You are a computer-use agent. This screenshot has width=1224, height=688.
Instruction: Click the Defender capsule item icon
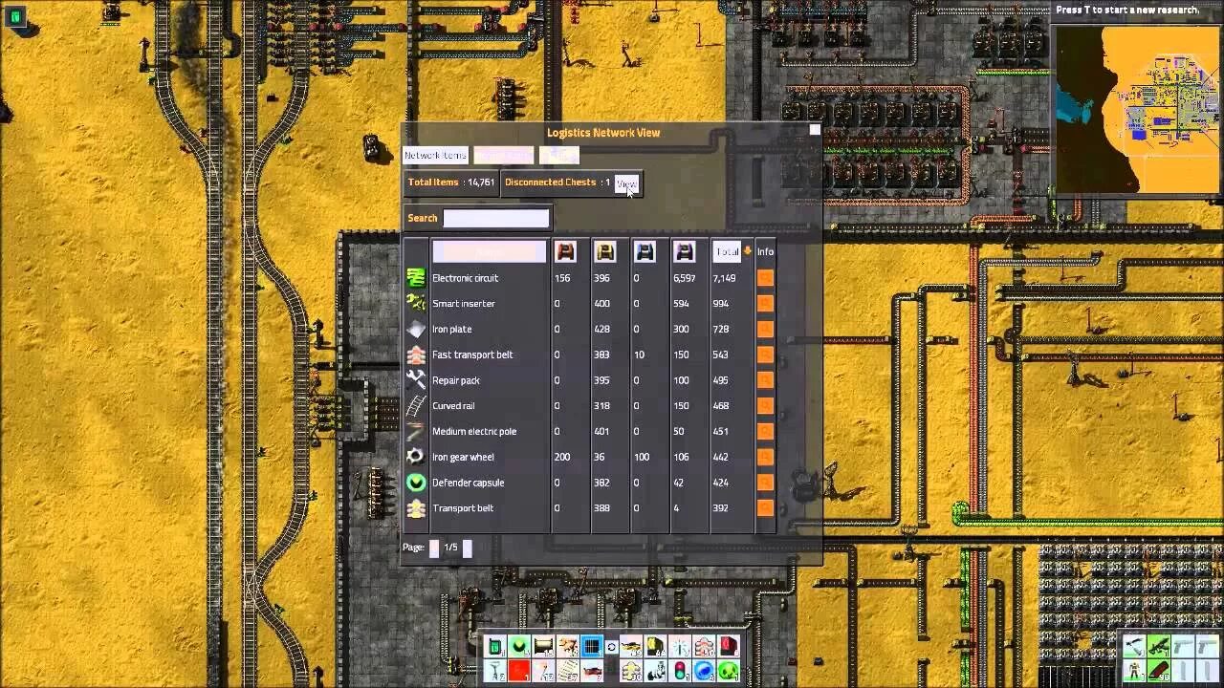click(416, 483)
